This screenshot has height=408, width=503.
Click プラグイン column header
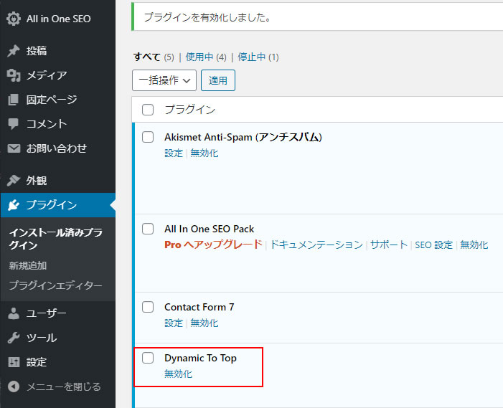click(190, 110)
